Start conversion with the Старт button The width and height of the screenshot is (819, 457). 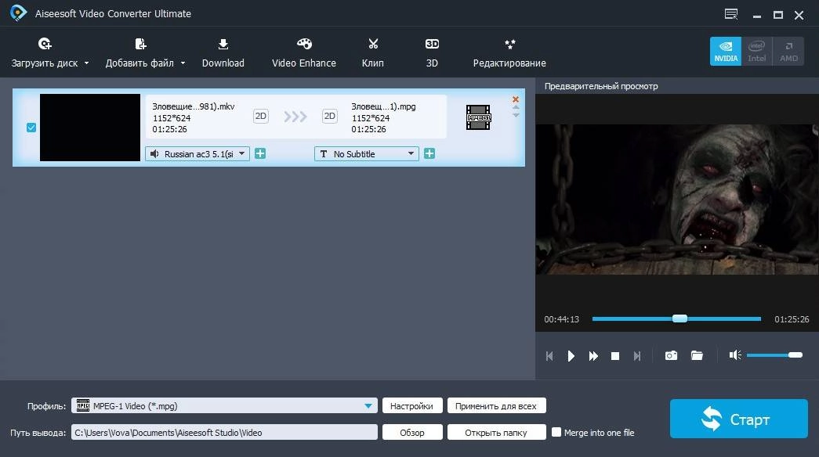coord(738,419)
